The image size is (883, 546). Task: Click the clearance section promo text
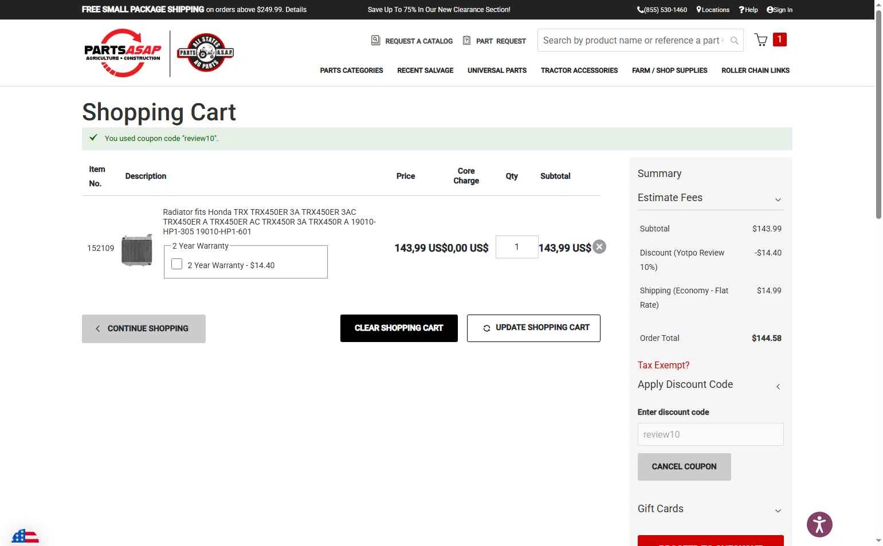pyautogui.click(x=439, y=10)
